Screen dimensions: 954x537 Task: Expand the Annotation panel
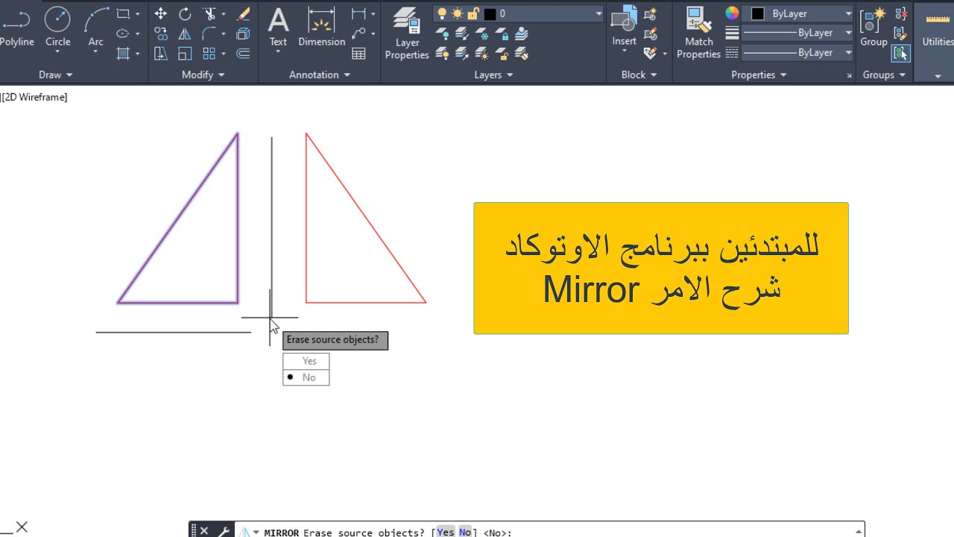tap(320, 75)
